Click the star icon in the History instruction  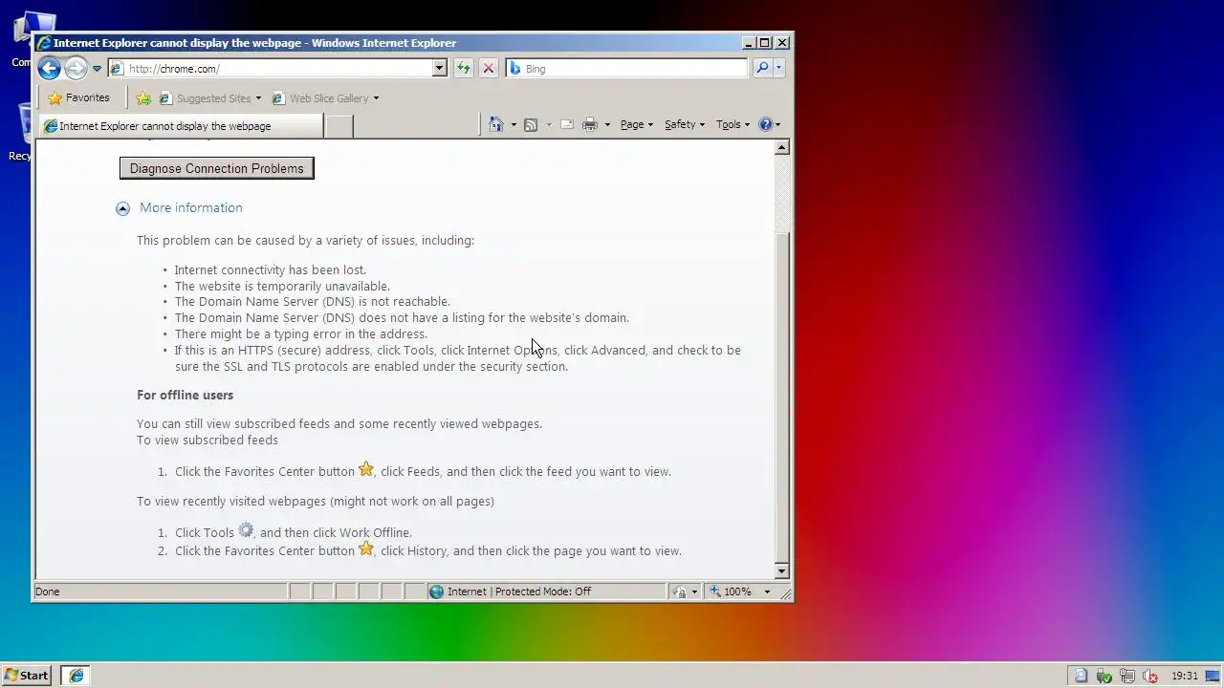point(366,548)
